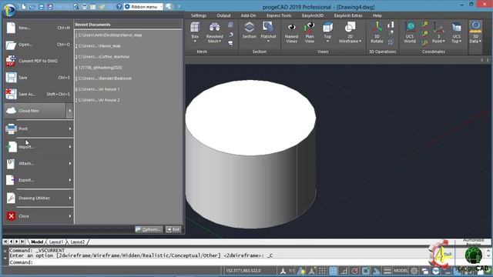
Task: Open the Help ribbon tab
Action: (x=377, y=15)
